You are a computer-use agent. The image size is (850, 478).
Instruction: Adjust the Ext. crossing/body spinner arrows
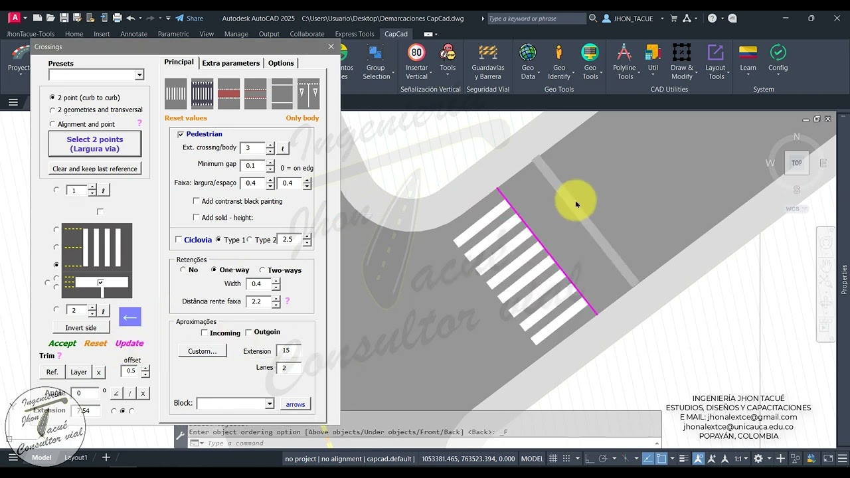point(270,148)
